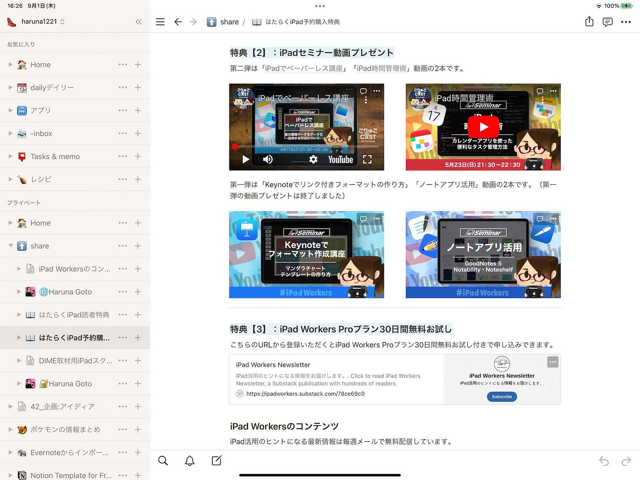Tap the share export icon

(589, 22)
